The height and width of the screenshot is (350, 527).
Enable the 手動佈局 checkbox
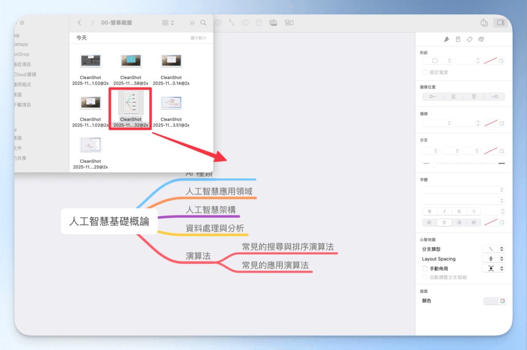click(x=425, y=268)
